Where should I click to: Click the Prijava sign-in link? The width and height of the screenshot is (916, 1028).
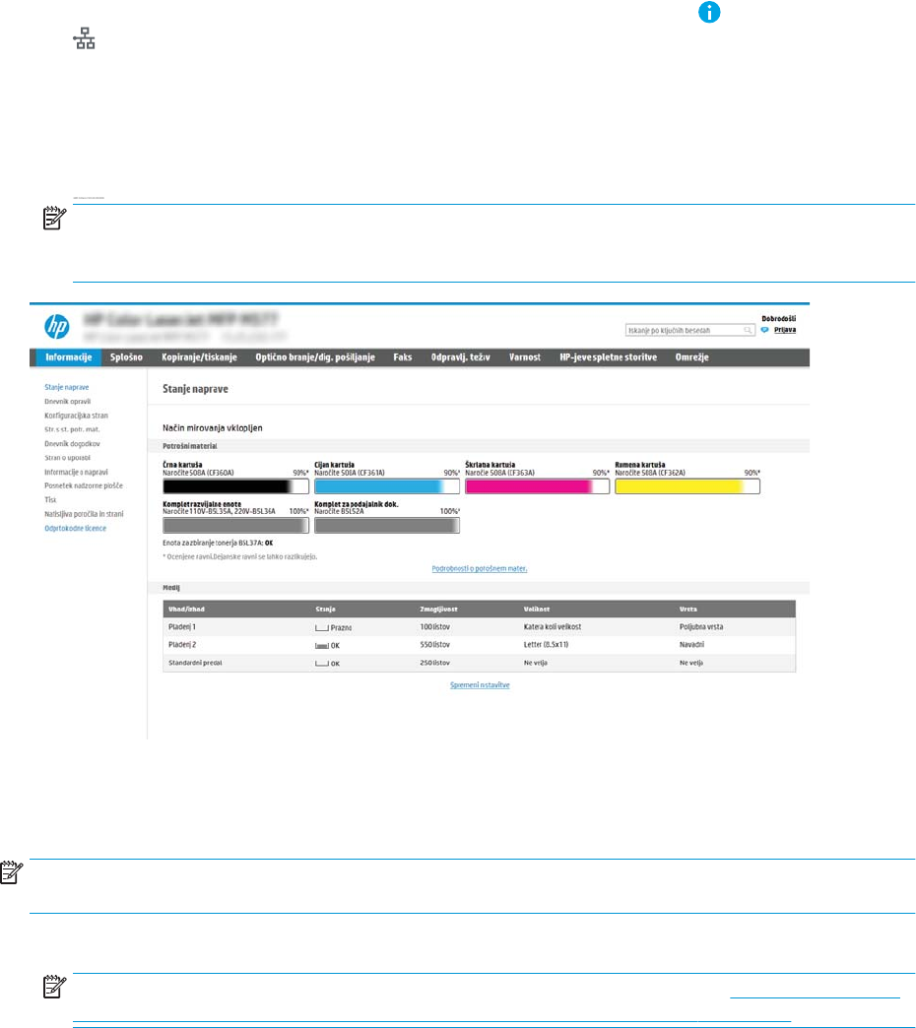(x=784, y=330)
